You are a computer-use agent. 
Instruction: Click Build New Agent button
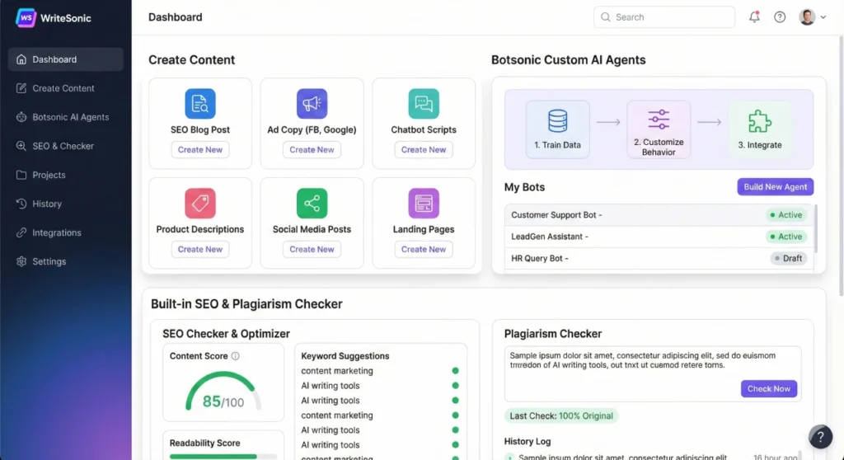[x=775, y=187]
